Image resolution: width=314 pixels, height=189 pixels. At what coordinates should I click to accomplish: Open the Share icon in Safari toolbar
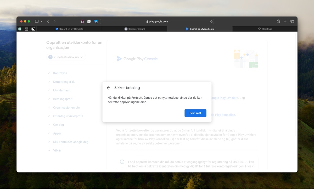(x=278, y=21)
